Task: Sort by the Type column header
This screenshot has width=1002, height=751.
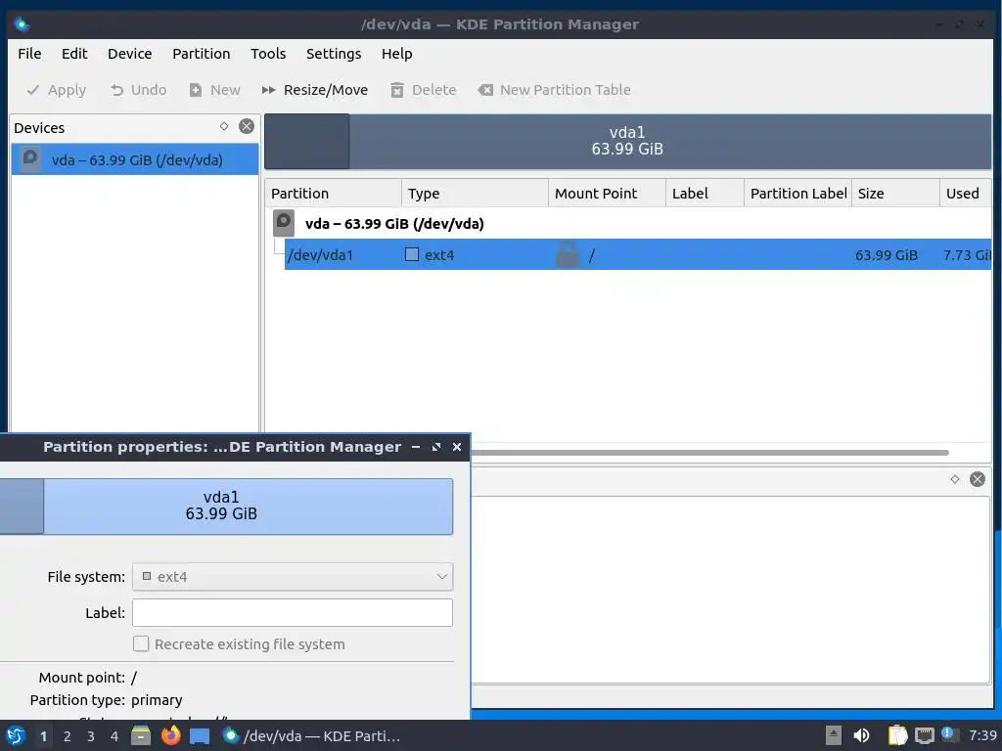Action: [475, 194]
